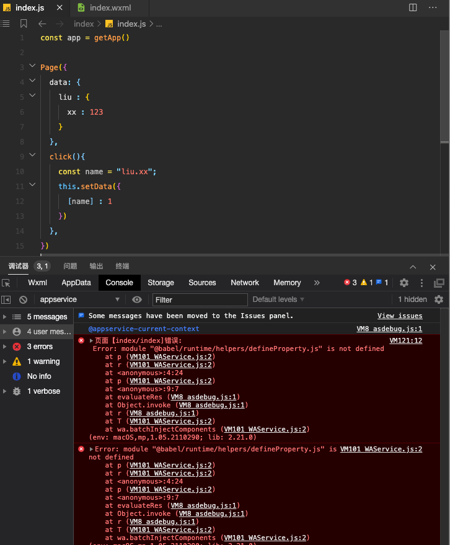This screenshot has height=545, width=450.
Task: Collapse the setData call at line 11
Action: click(x=32, y=185)
